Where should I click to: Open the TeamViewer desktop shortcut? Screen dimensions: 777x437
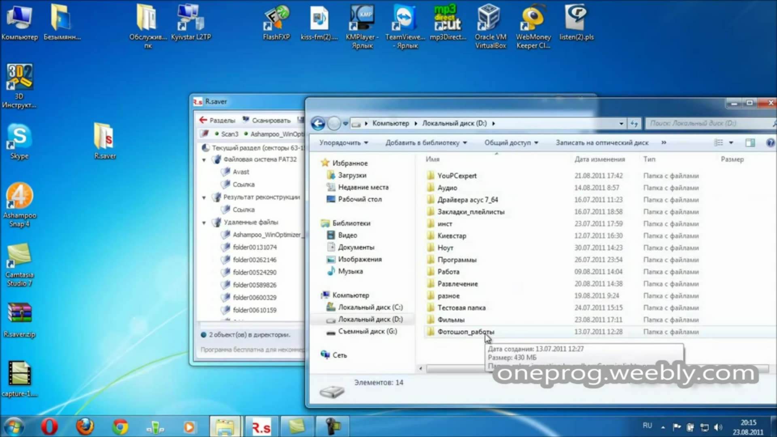(405, 26)
